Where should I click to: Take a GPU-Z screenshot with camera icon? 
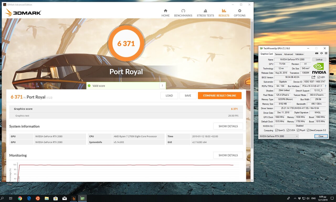click(x=317, y=53)
